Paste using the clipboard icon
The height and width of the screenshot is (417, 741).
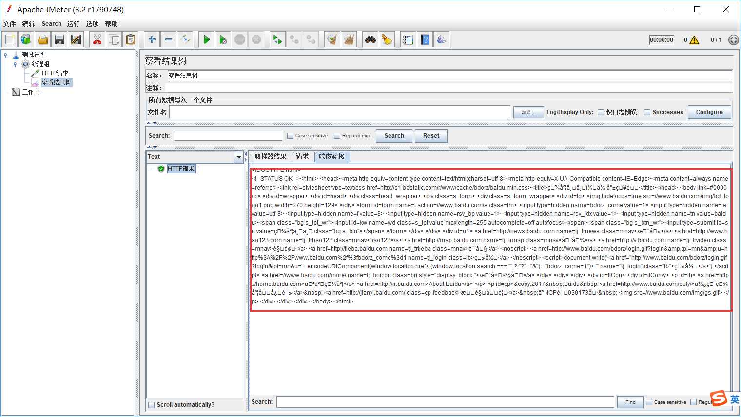[131, 39]
